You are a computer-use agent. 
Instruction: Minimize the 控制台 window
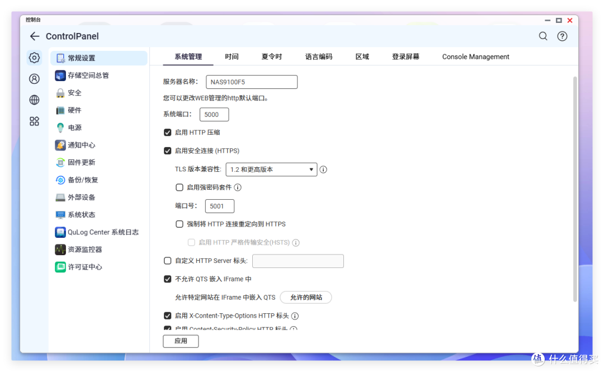(x=548, y=20)
